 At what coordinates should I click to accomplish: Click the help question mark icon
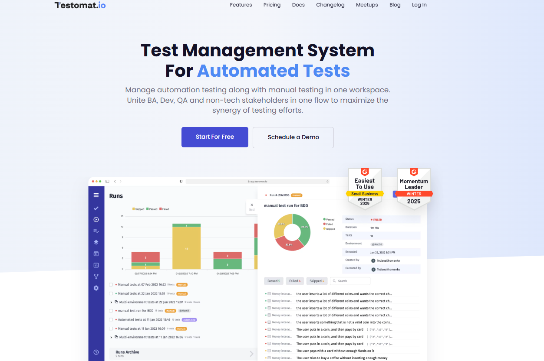click(x=96, y=351)
